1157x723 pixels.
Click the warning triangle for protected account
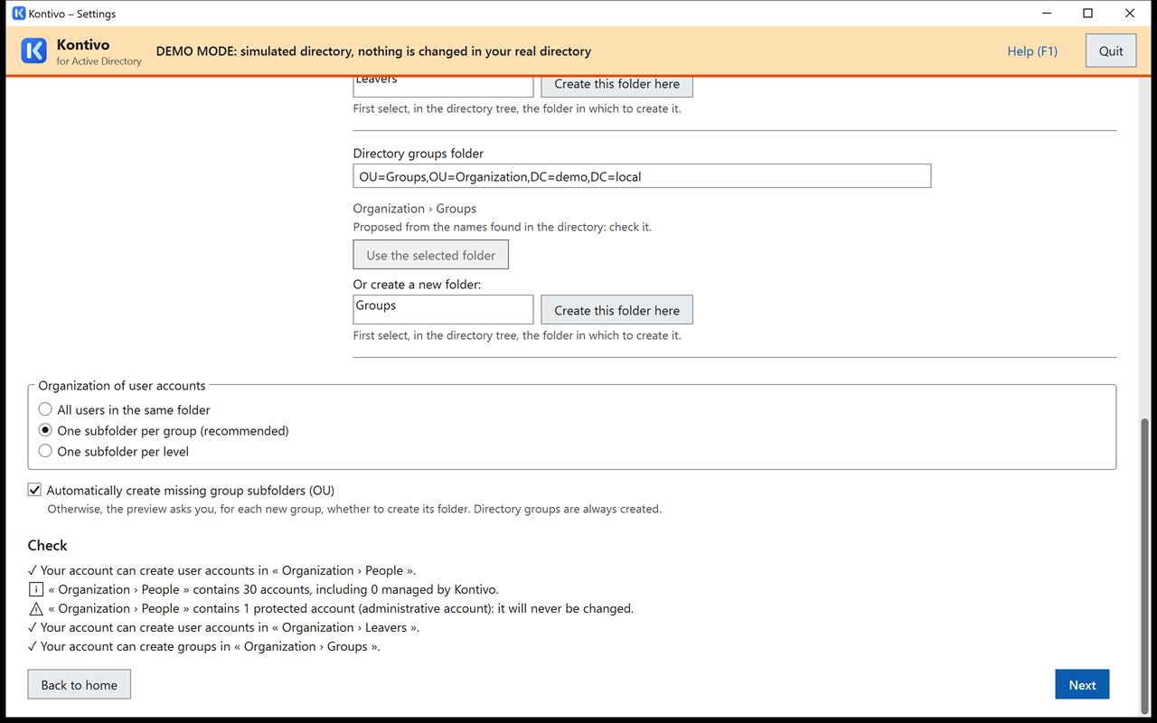point(36,608)
